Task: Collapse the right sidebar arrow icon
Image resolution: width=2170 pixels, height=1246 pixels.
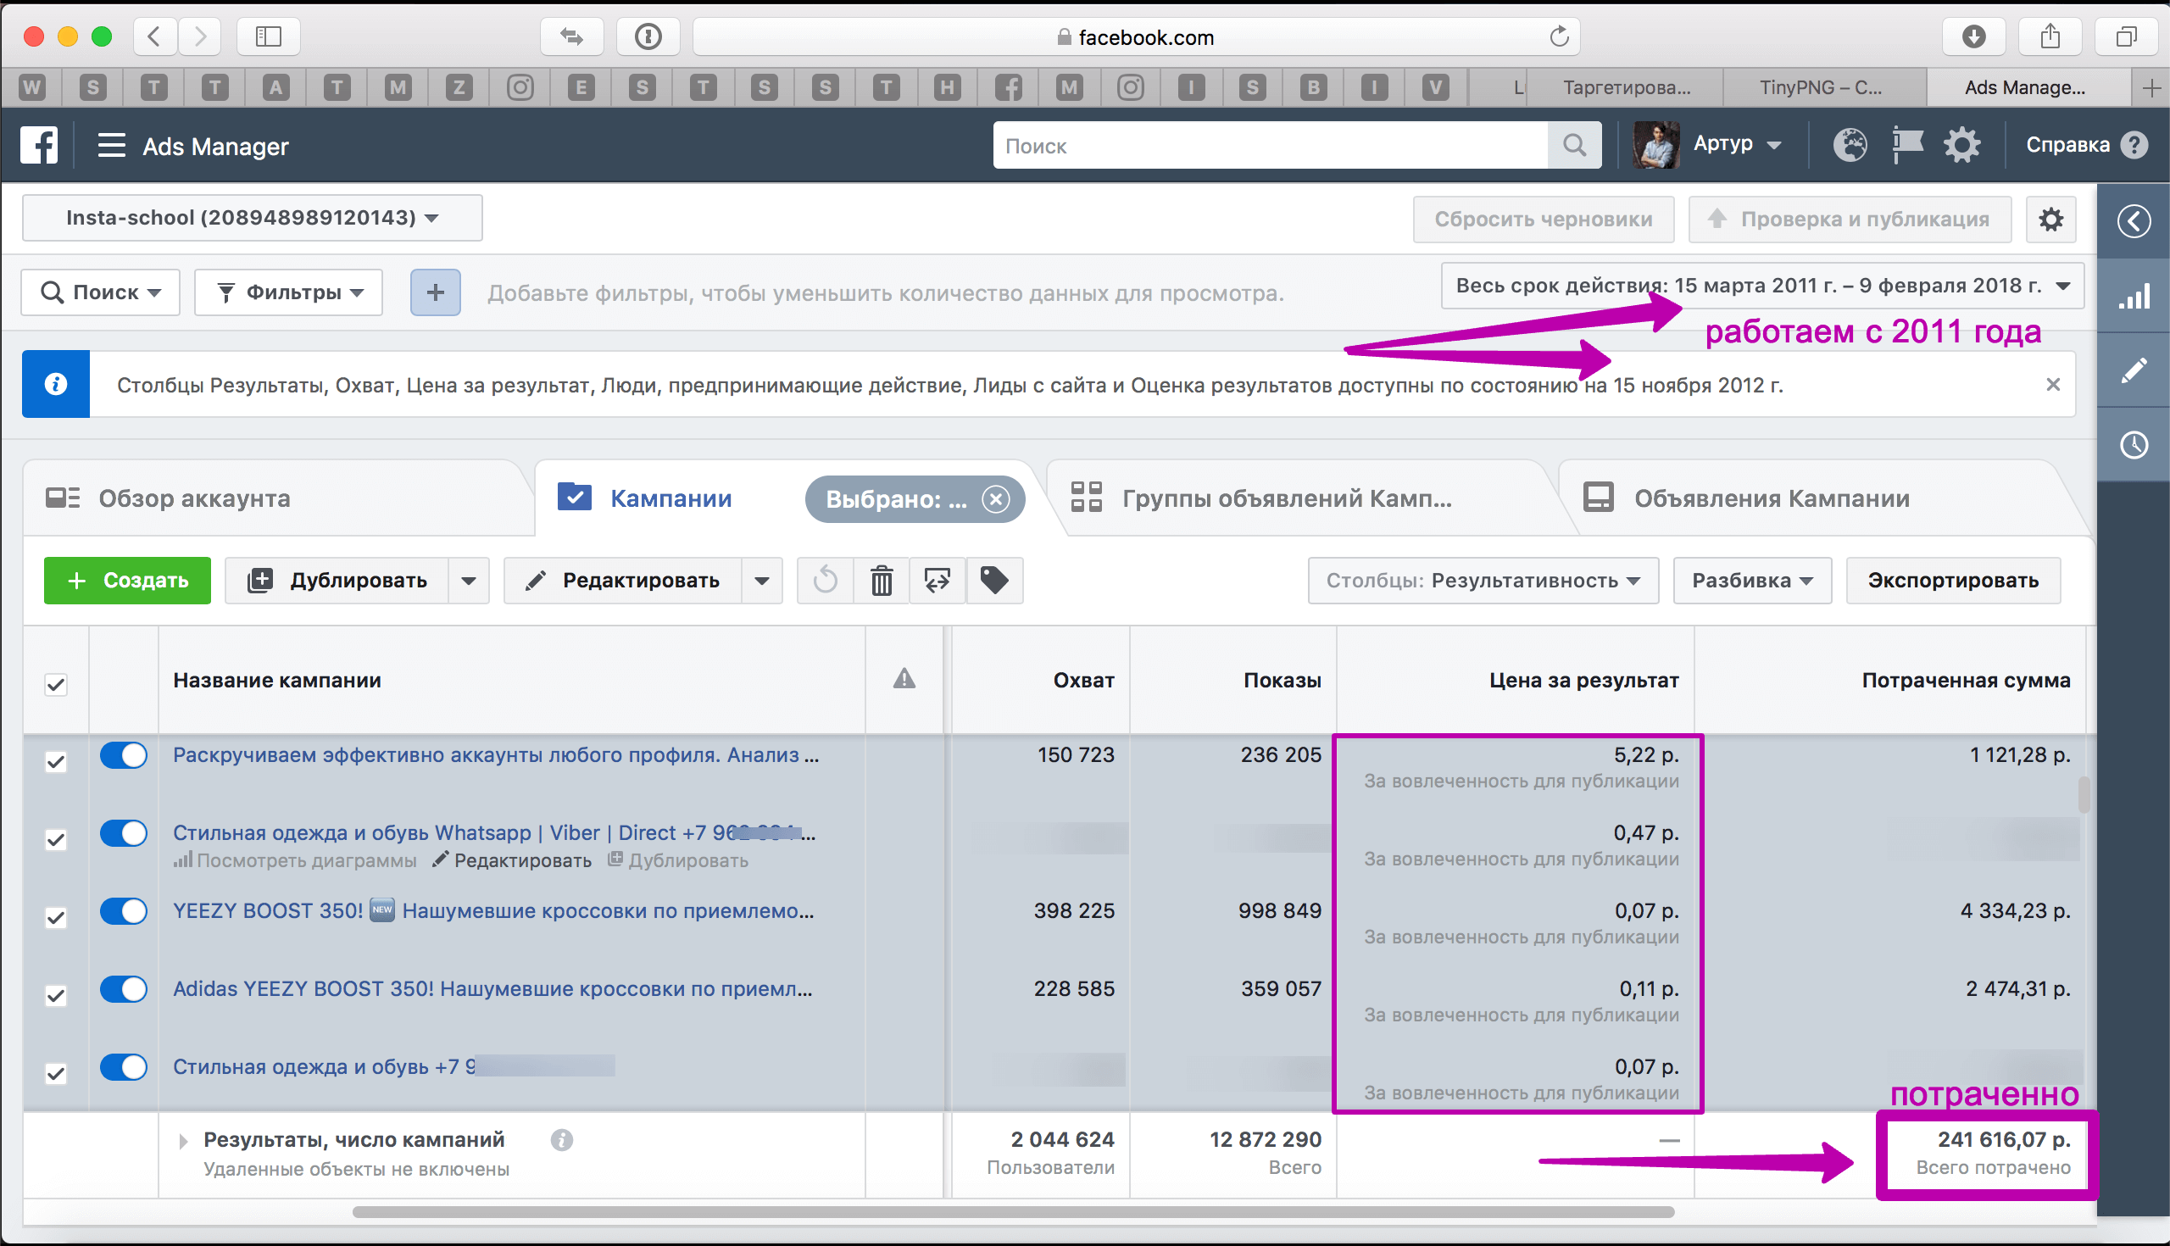Action: point(2134,220)
